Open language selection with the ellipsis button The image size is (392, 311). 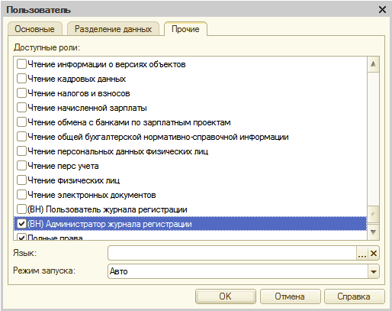pos(362,253)
